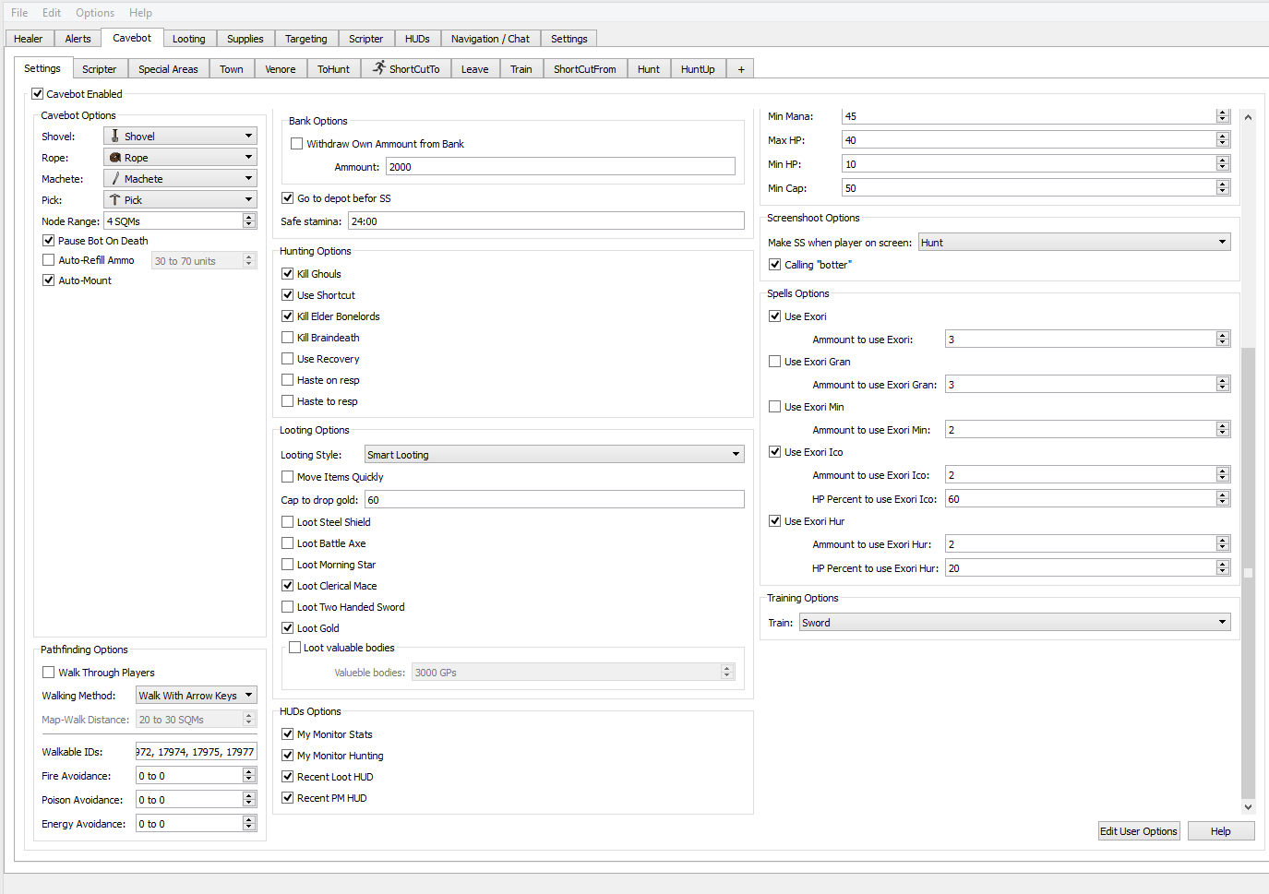Click the running man icon on ShortCutTo tab
The image size is (1269, 894).
[x=379, y=68]
